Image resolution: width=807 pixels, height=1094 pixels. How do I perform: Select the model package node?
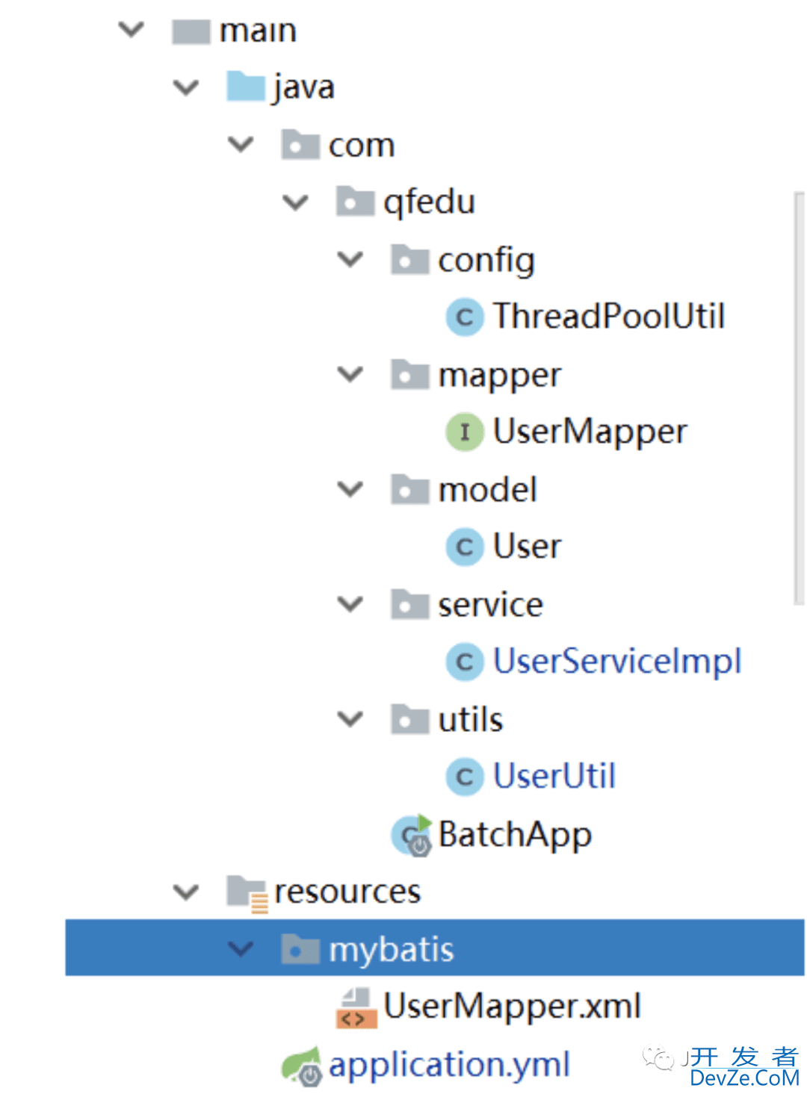(487, 490)
